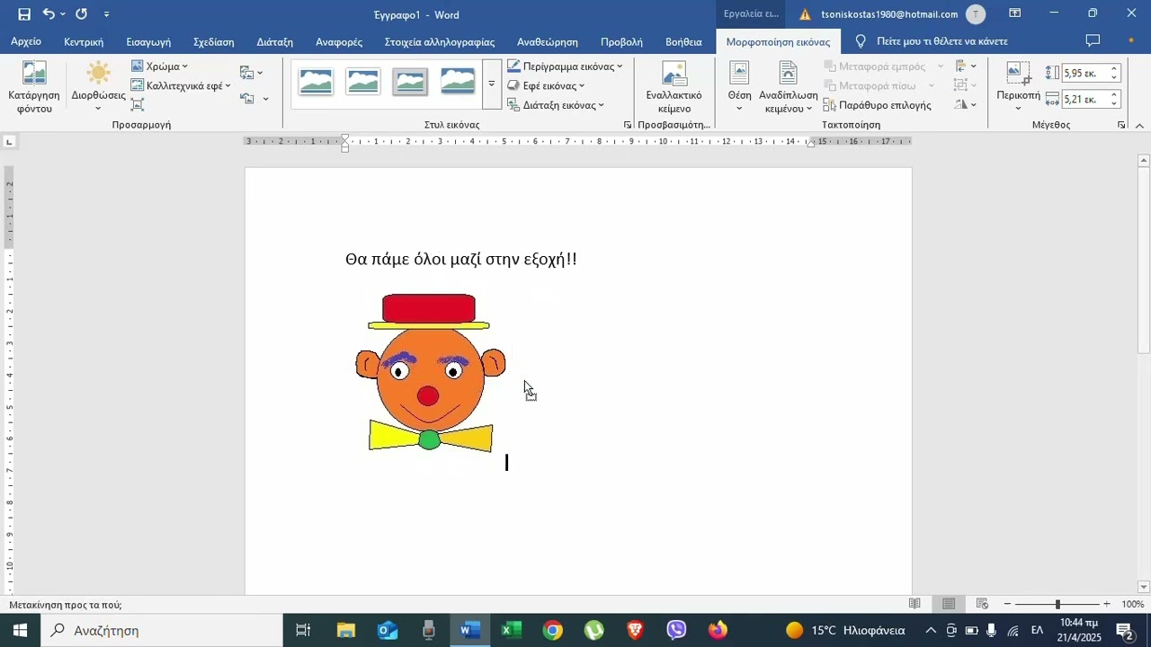
Task: Switch to the Προβολή view tab
Action: tap(621, 41)
